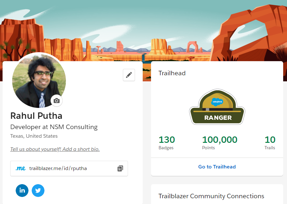Viewport: 287px width, 204px height.
Task: Click the camera icon to change photo
Action: pos(57,101)
